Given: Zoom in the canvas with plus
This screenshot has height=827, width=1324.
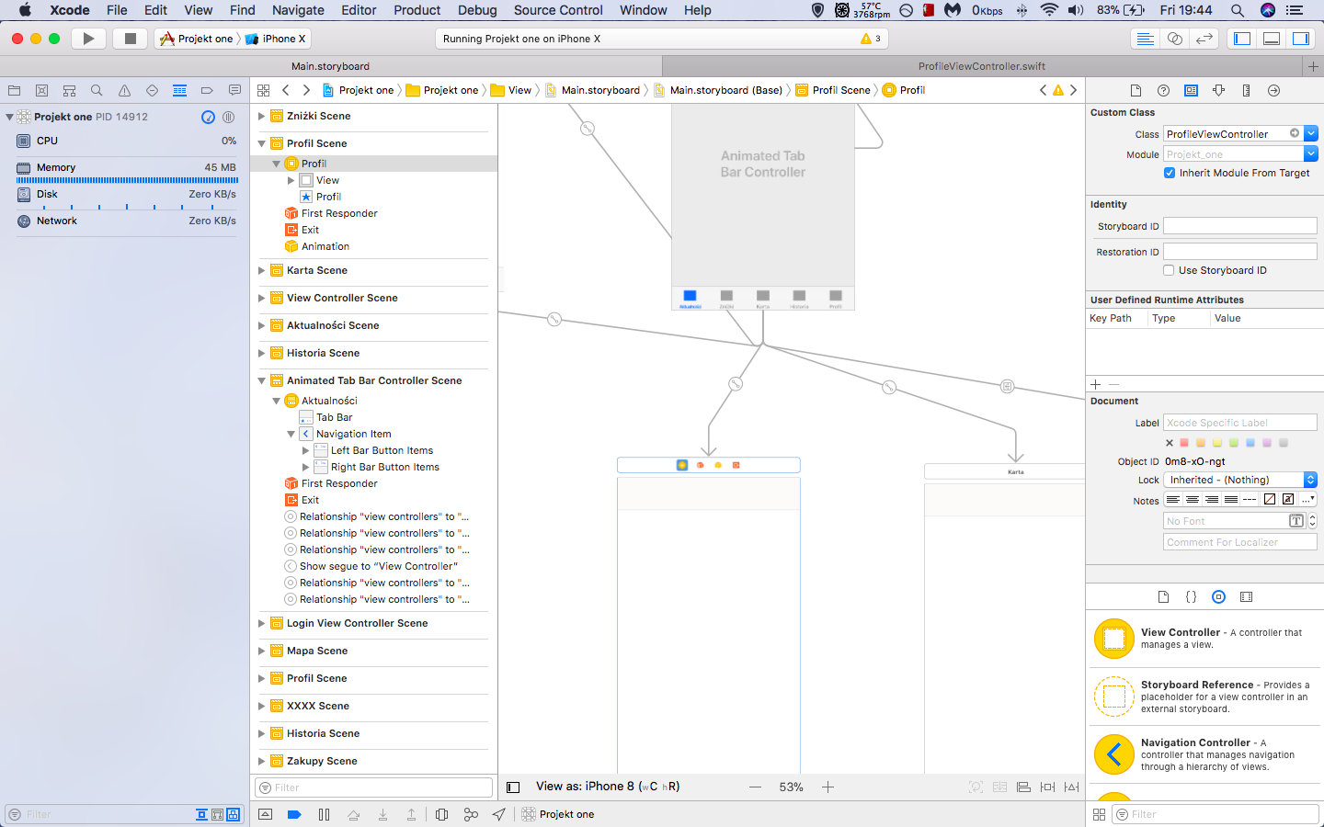Looking at the screenshot, I should [827, 787].
